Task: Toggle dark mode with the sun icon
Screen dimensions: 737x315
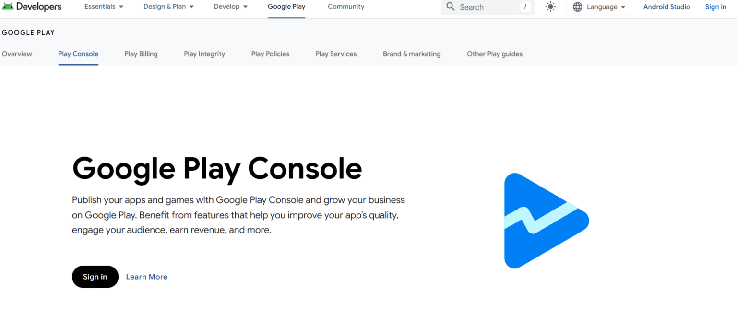Action: pyautogui.click(x=550, y=7)
